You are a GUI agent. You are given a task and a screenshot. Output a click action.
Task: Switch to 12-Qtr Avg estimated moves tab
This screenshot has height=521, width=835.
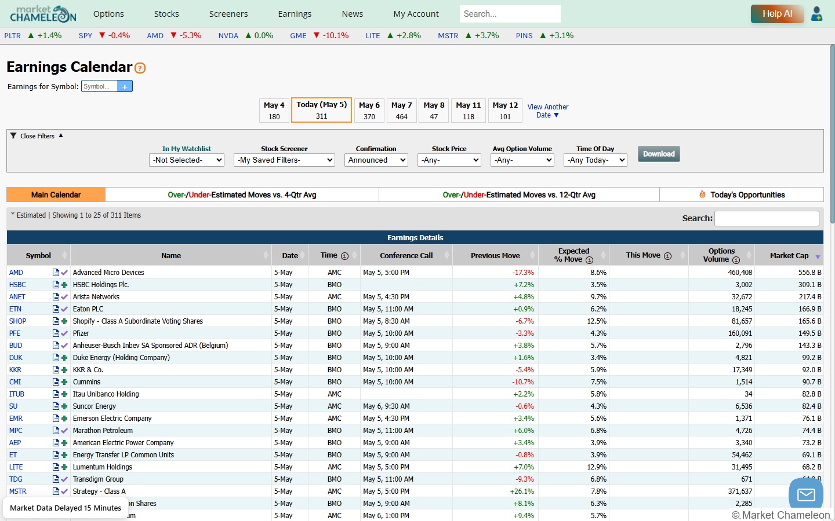click(x=519, y=195)
